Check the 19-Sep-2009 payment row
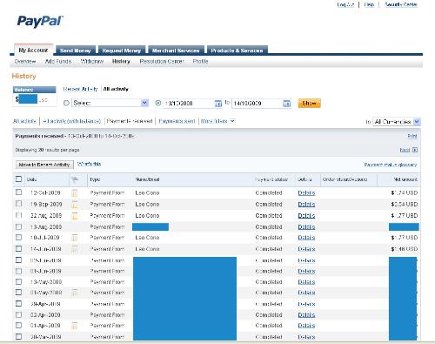 [18, 204]
